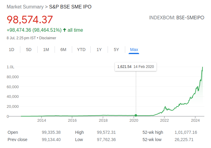Viewport: 211px width, 148px height.
Task: Open the Disclaimer link
Action: click(x=48, y=38)
